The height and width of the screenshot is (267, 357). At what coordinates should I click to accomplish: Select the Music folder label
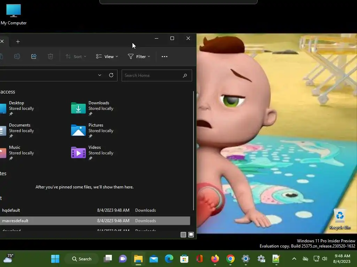click(x=15, y=147)
